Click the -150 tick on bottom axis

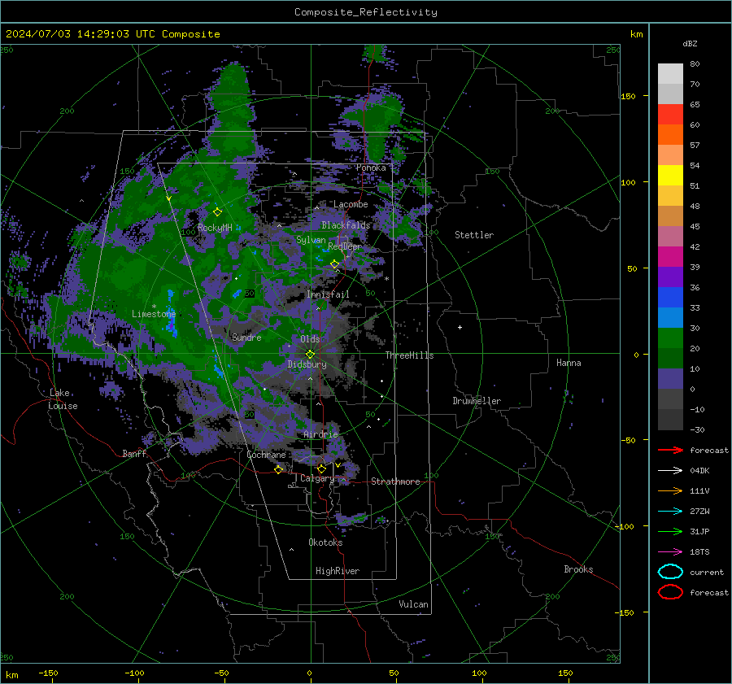[48, 673]
